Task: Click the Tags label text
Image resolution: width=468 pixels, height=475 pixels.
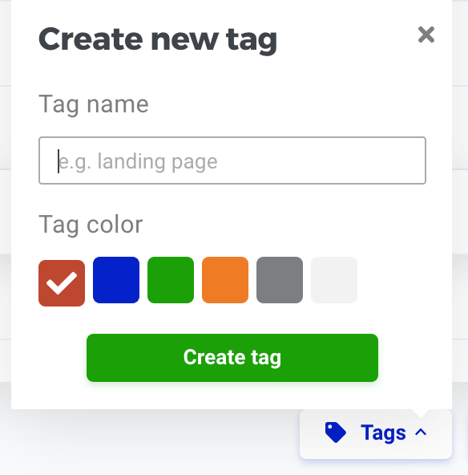Action: click(x=383, y=433)
